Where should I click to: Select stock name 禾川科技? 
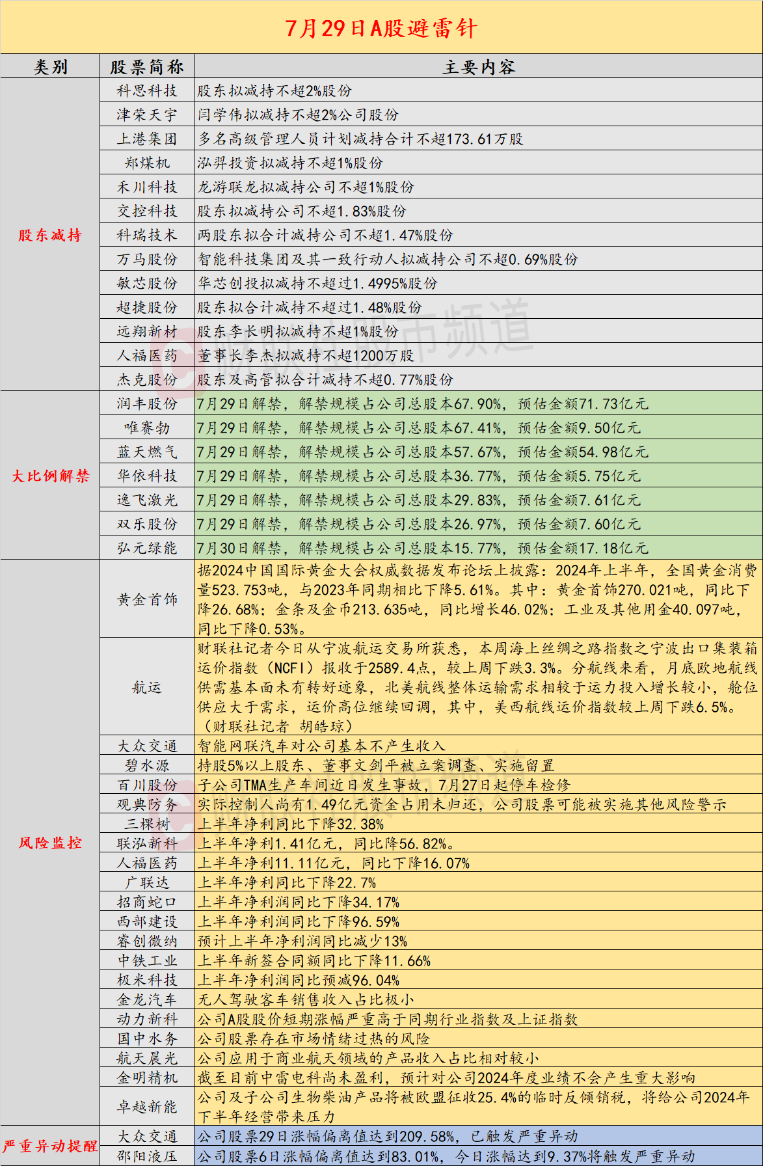tap(147, 187)
